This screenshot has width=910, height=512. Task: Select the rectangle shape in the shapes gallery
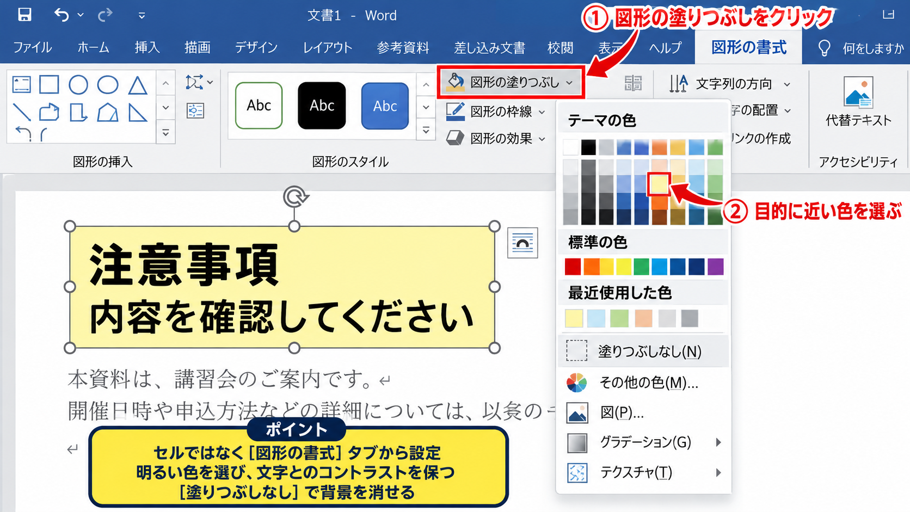click(49, 85)
